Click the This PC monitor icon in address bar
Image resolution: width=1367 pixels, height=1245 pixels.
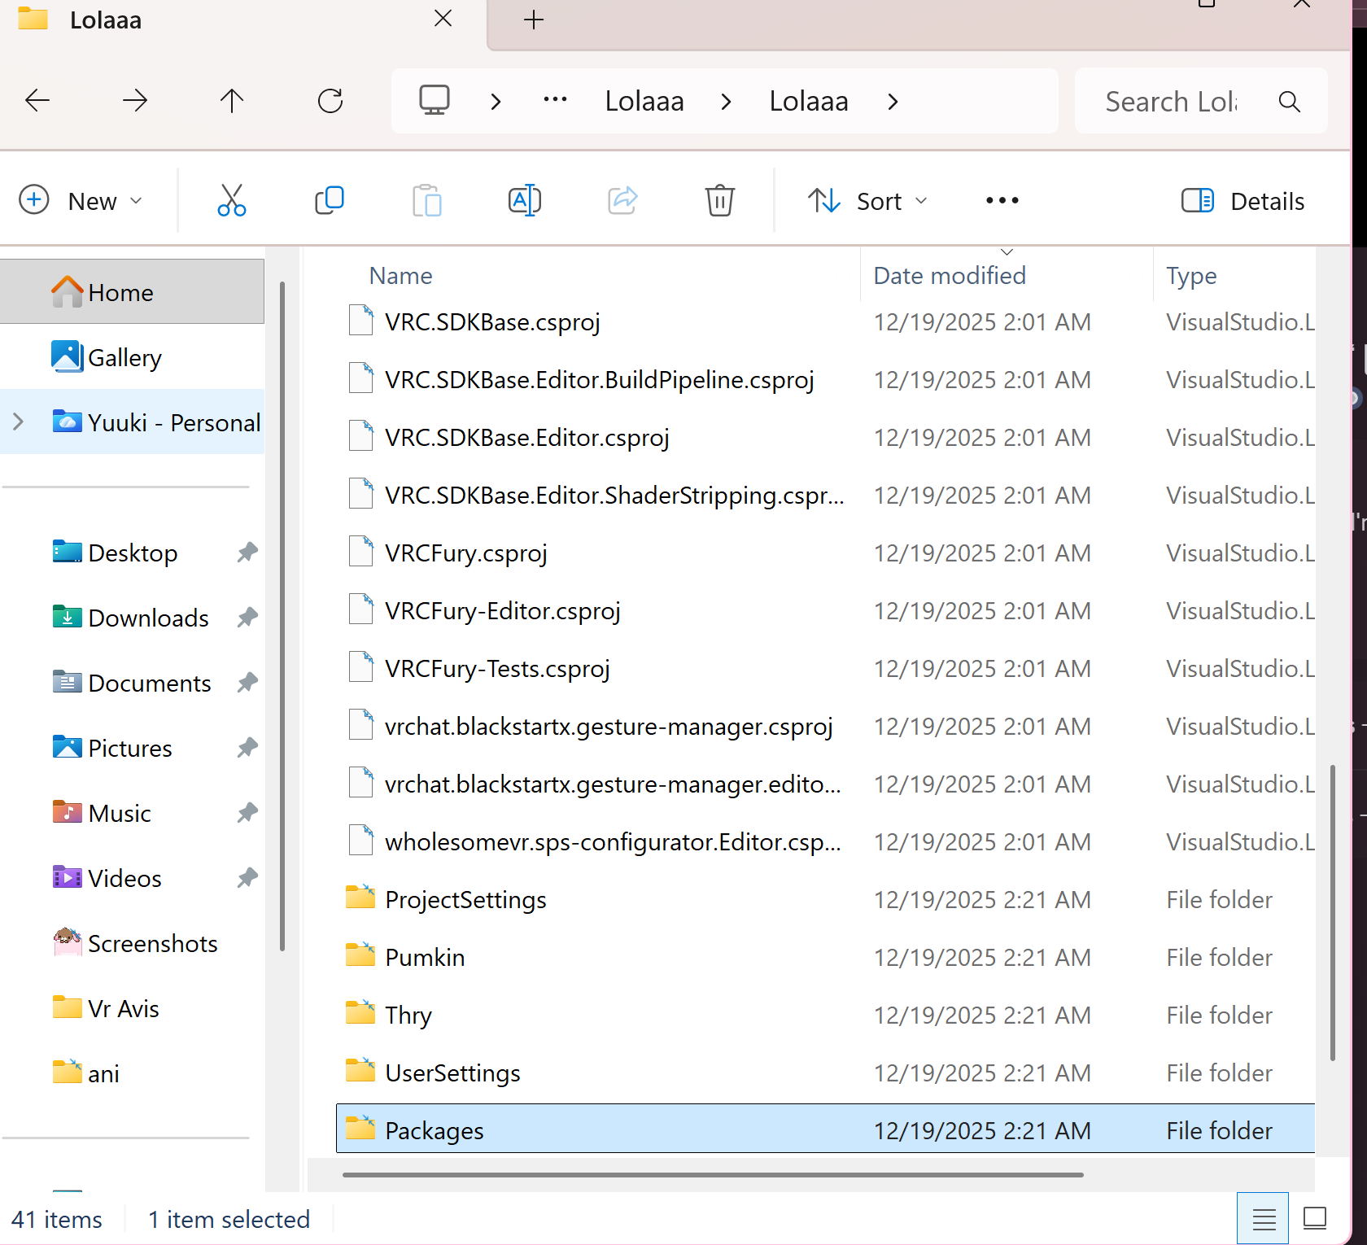(435, 101)
